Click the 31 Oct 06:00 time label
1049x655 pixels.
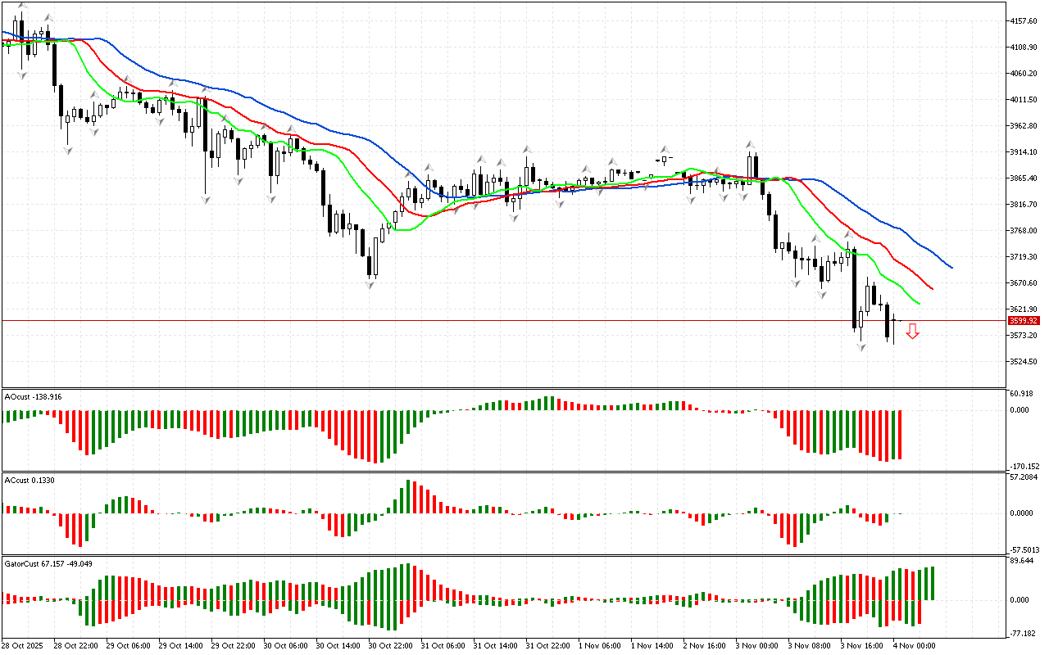[x=445, y=645]
